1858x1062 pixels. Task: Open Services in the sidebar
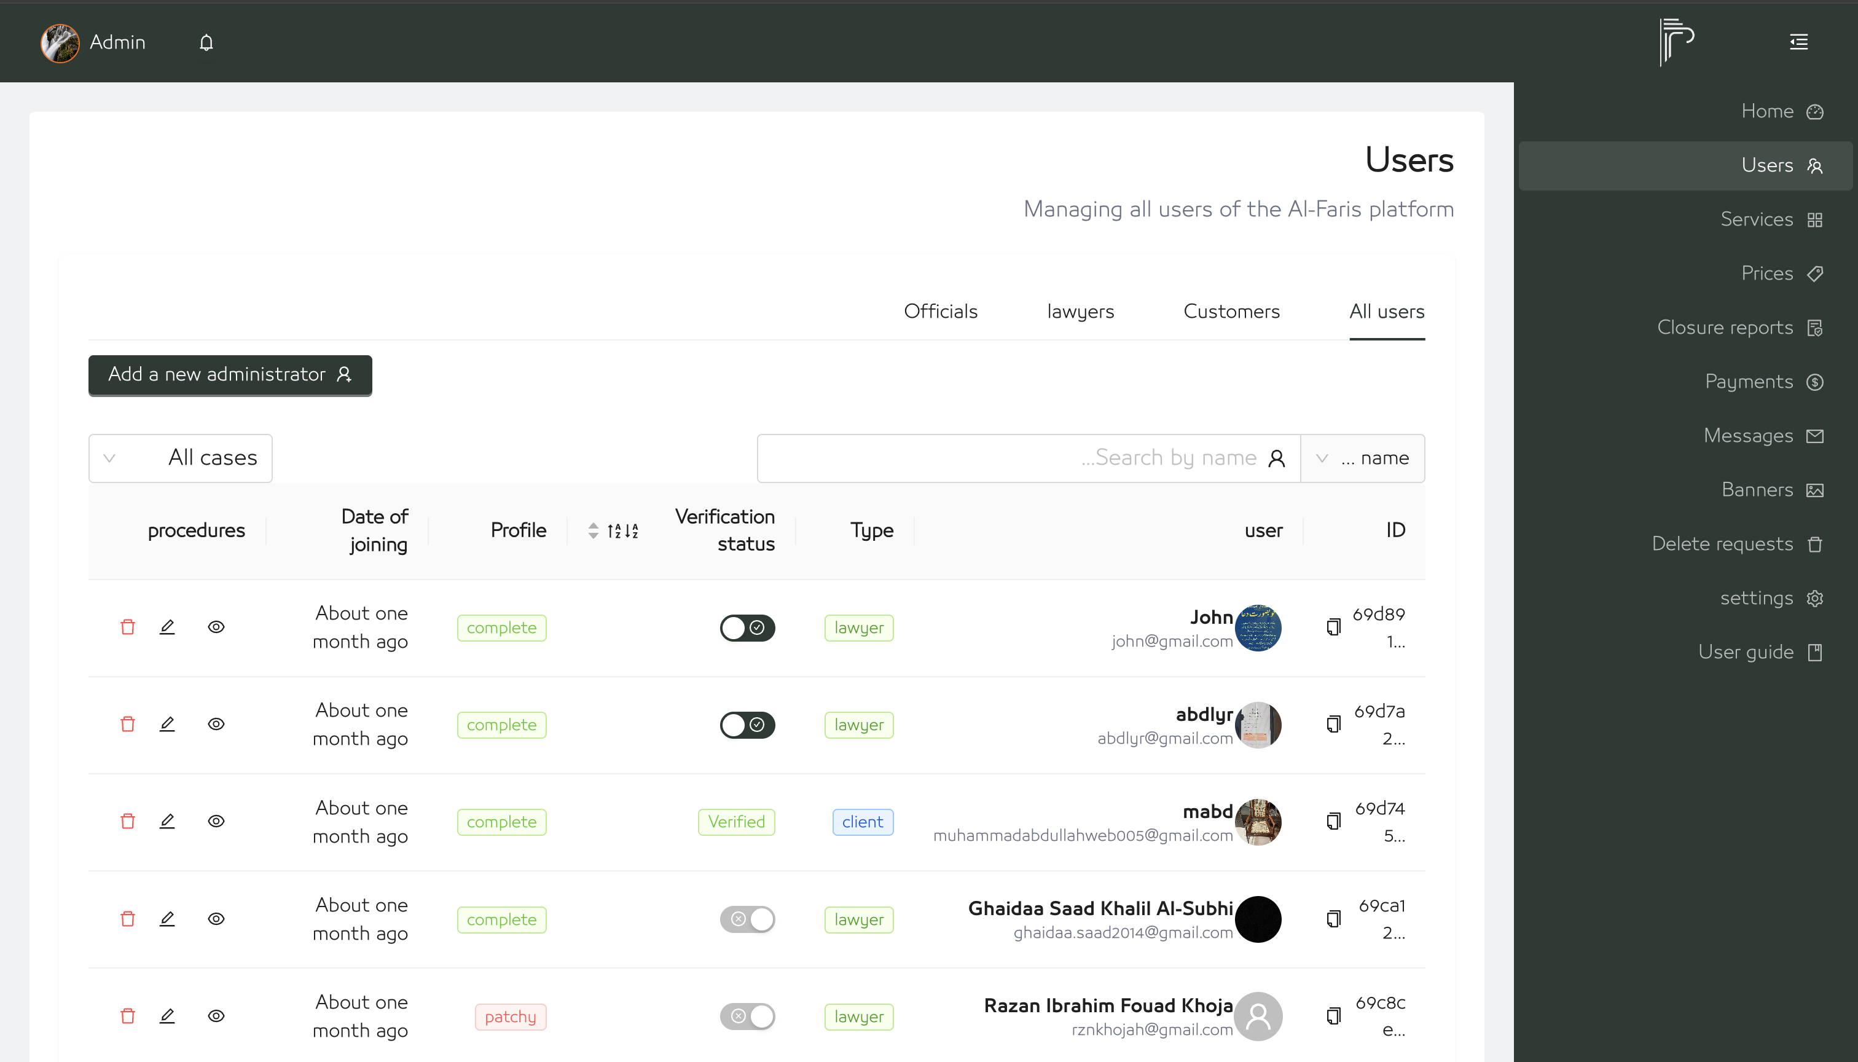1685,219
